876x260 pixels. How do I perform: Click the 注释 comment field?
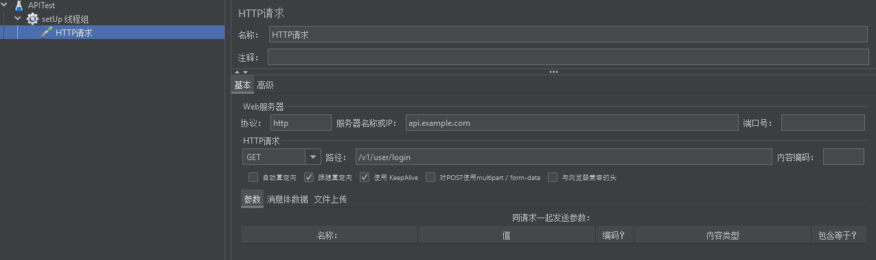568,57
